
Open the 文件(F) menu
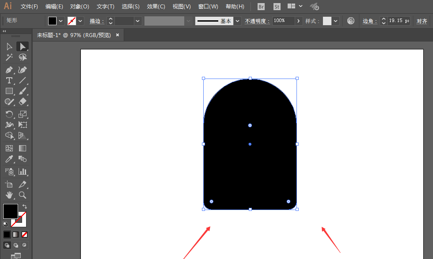pyautogui.click(x=29, y=7)
